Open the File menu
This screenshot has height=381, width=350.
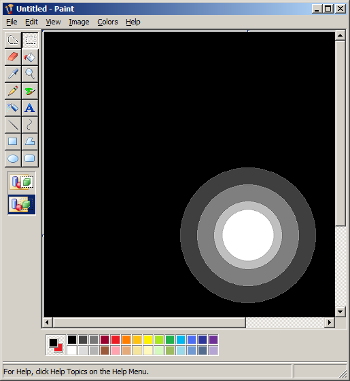tap(12, 22)
